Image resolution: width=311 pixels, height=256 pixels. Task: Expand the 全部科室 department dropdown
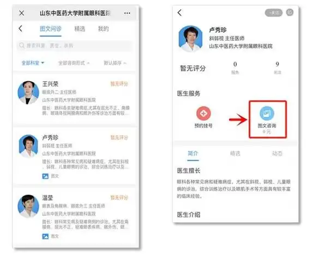[x=33, y=63]
